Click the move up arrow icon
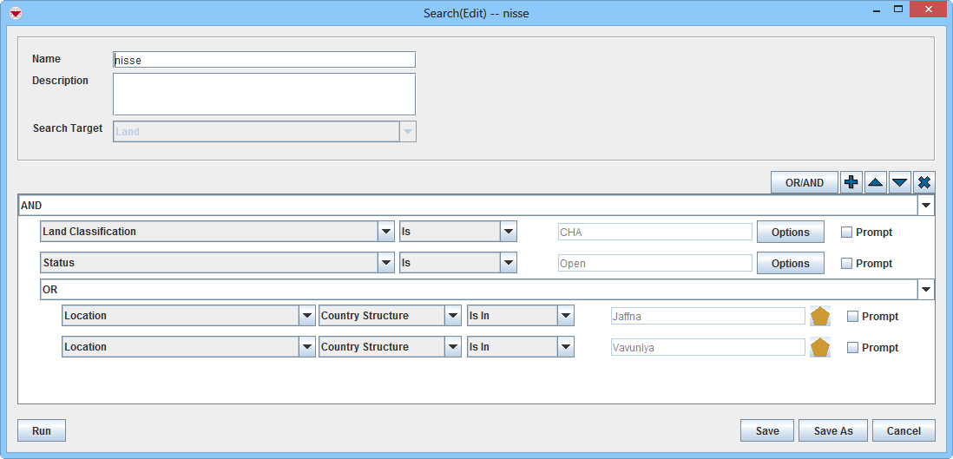953x459 pixels. [876, 182]
